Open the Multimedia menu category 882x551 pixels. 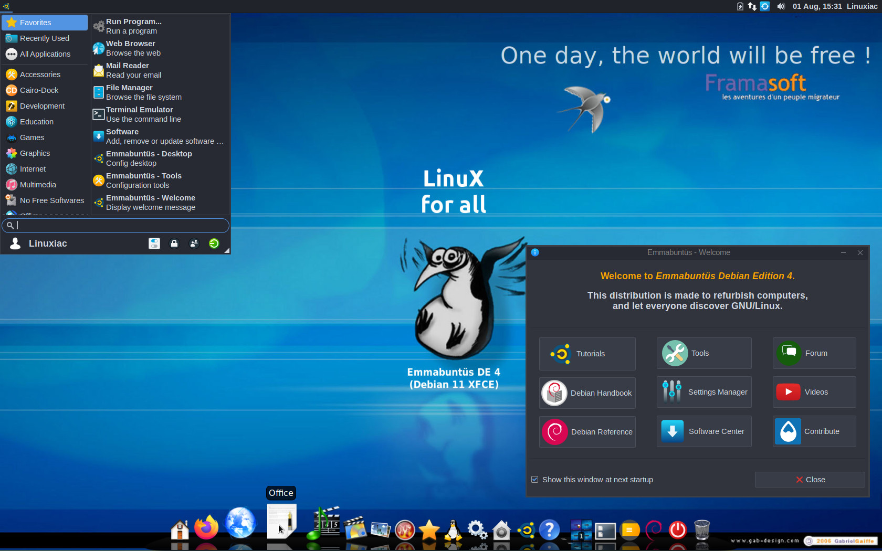tap(45, 185)
